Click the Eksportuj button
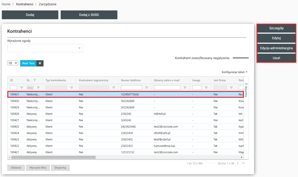This screenshot has width=298, height=177. (60, 168)
